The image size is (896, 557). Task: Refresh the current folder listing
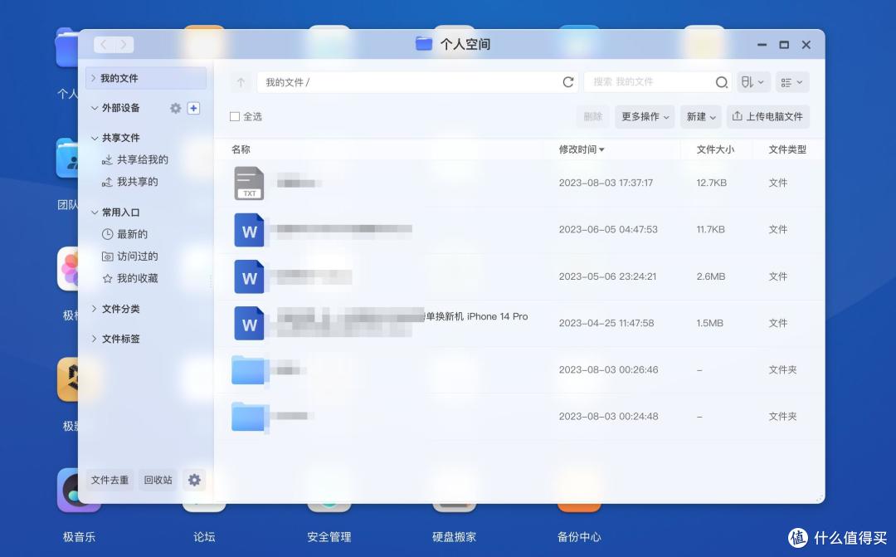point(568,82)
